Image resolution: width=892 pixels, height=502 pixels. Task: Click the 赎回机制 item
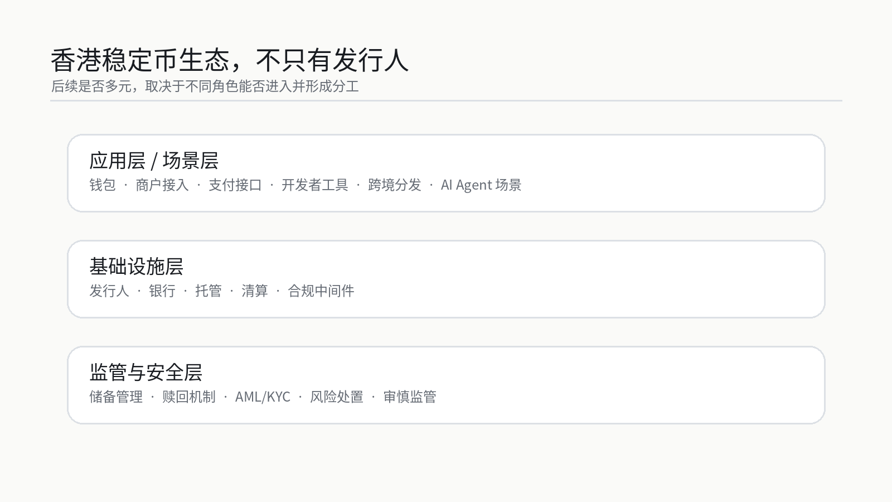click(x=189, y=397)
